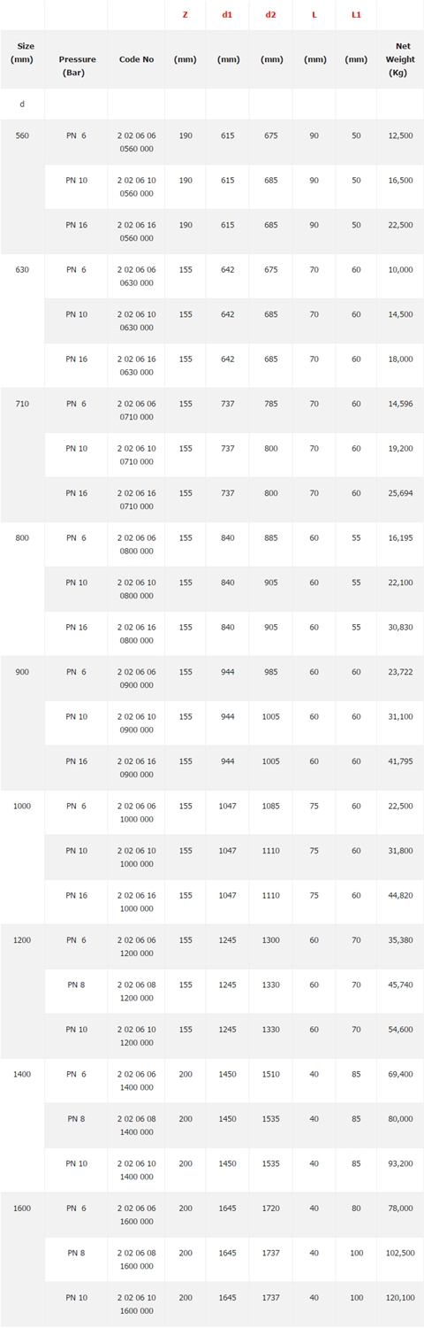Viewport: 424px width, 1328px height.
Task: Click size cell 630
Action: click(x=22, y=269)
